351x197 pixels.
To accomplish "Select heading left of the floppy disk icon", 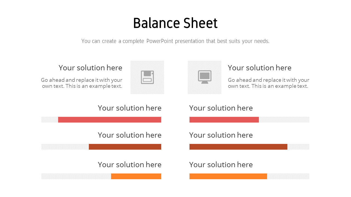I will click(x=90, y=68).
